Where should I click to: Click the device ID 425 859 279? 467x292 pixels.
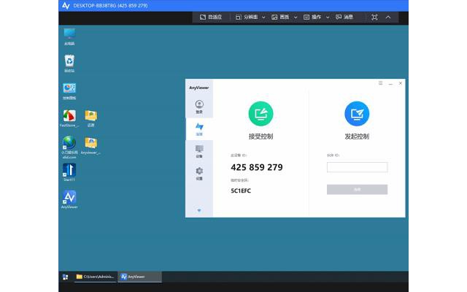[x=257, y=167]
